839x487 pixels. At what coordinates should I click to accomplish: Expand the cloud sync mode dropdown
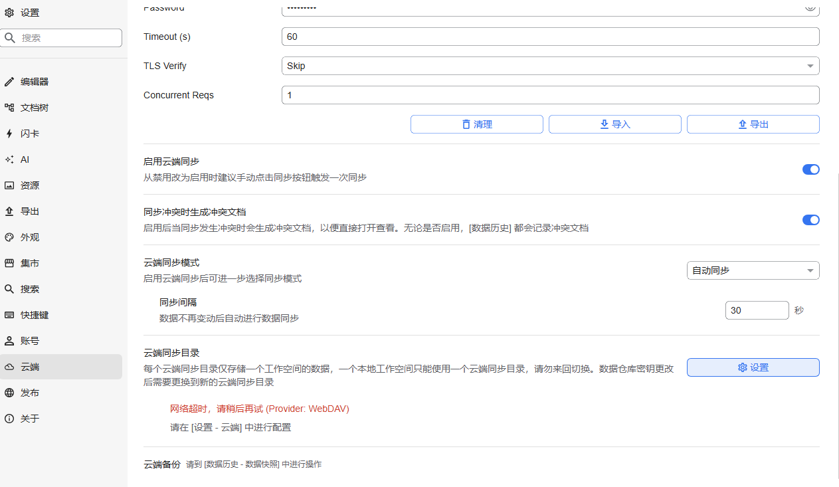pos(753,270)
